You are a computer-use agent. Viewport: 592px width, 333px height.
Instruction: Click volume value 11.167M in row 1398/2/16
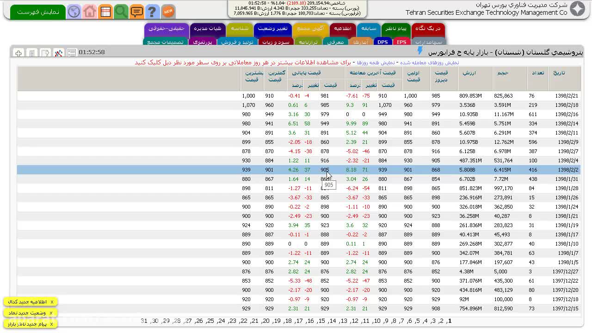[504, 114]
